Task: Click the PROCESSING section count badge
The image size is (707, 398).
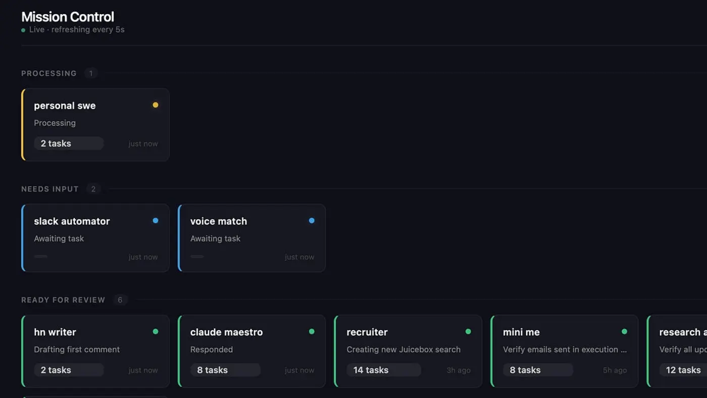Action: coord(91,73)
